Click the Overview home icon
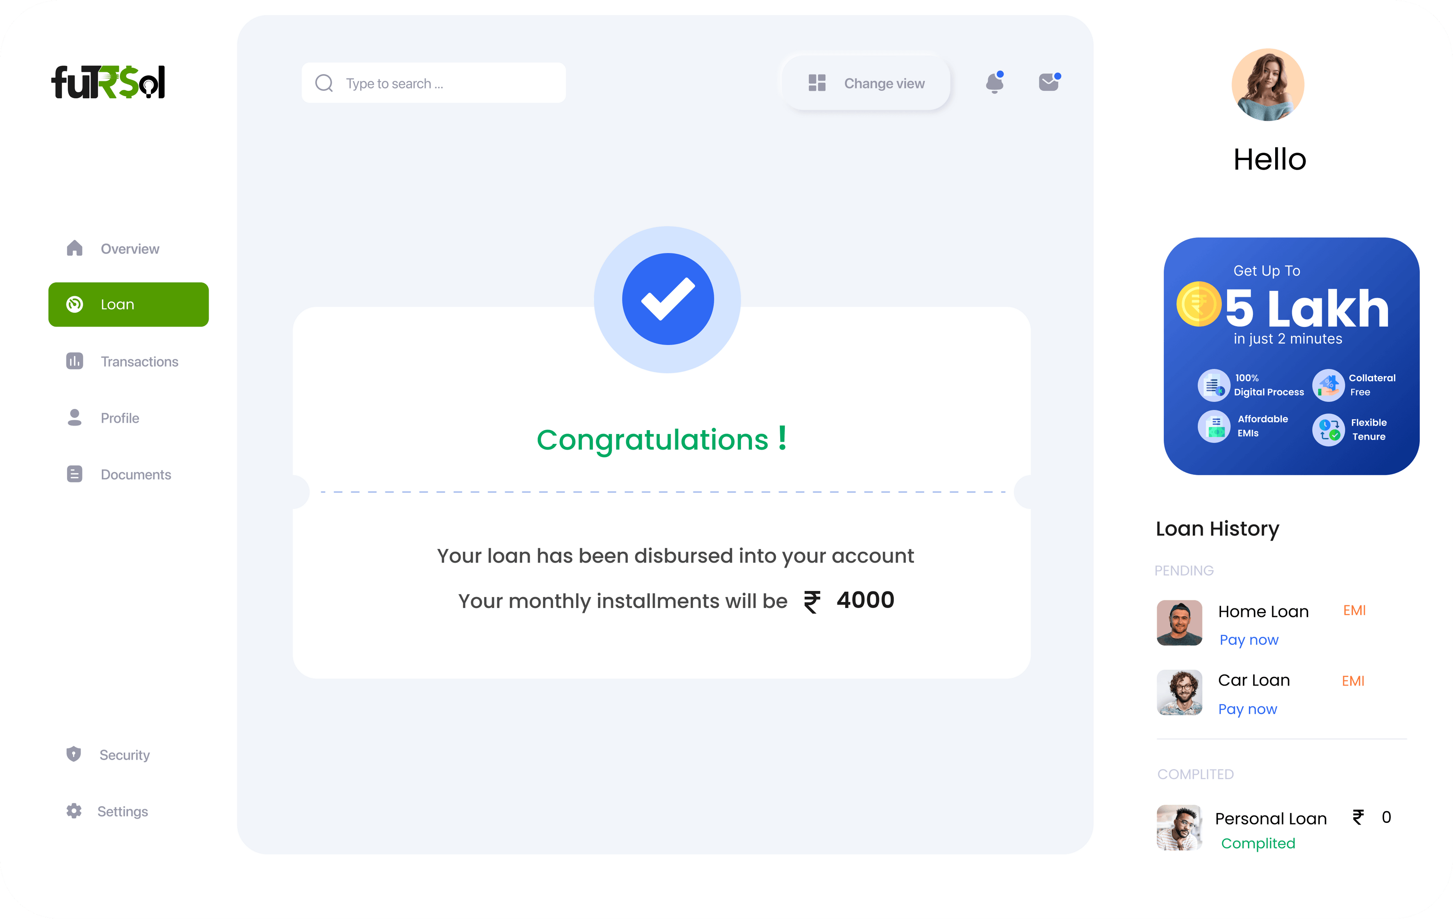 [x=74, y=248]
